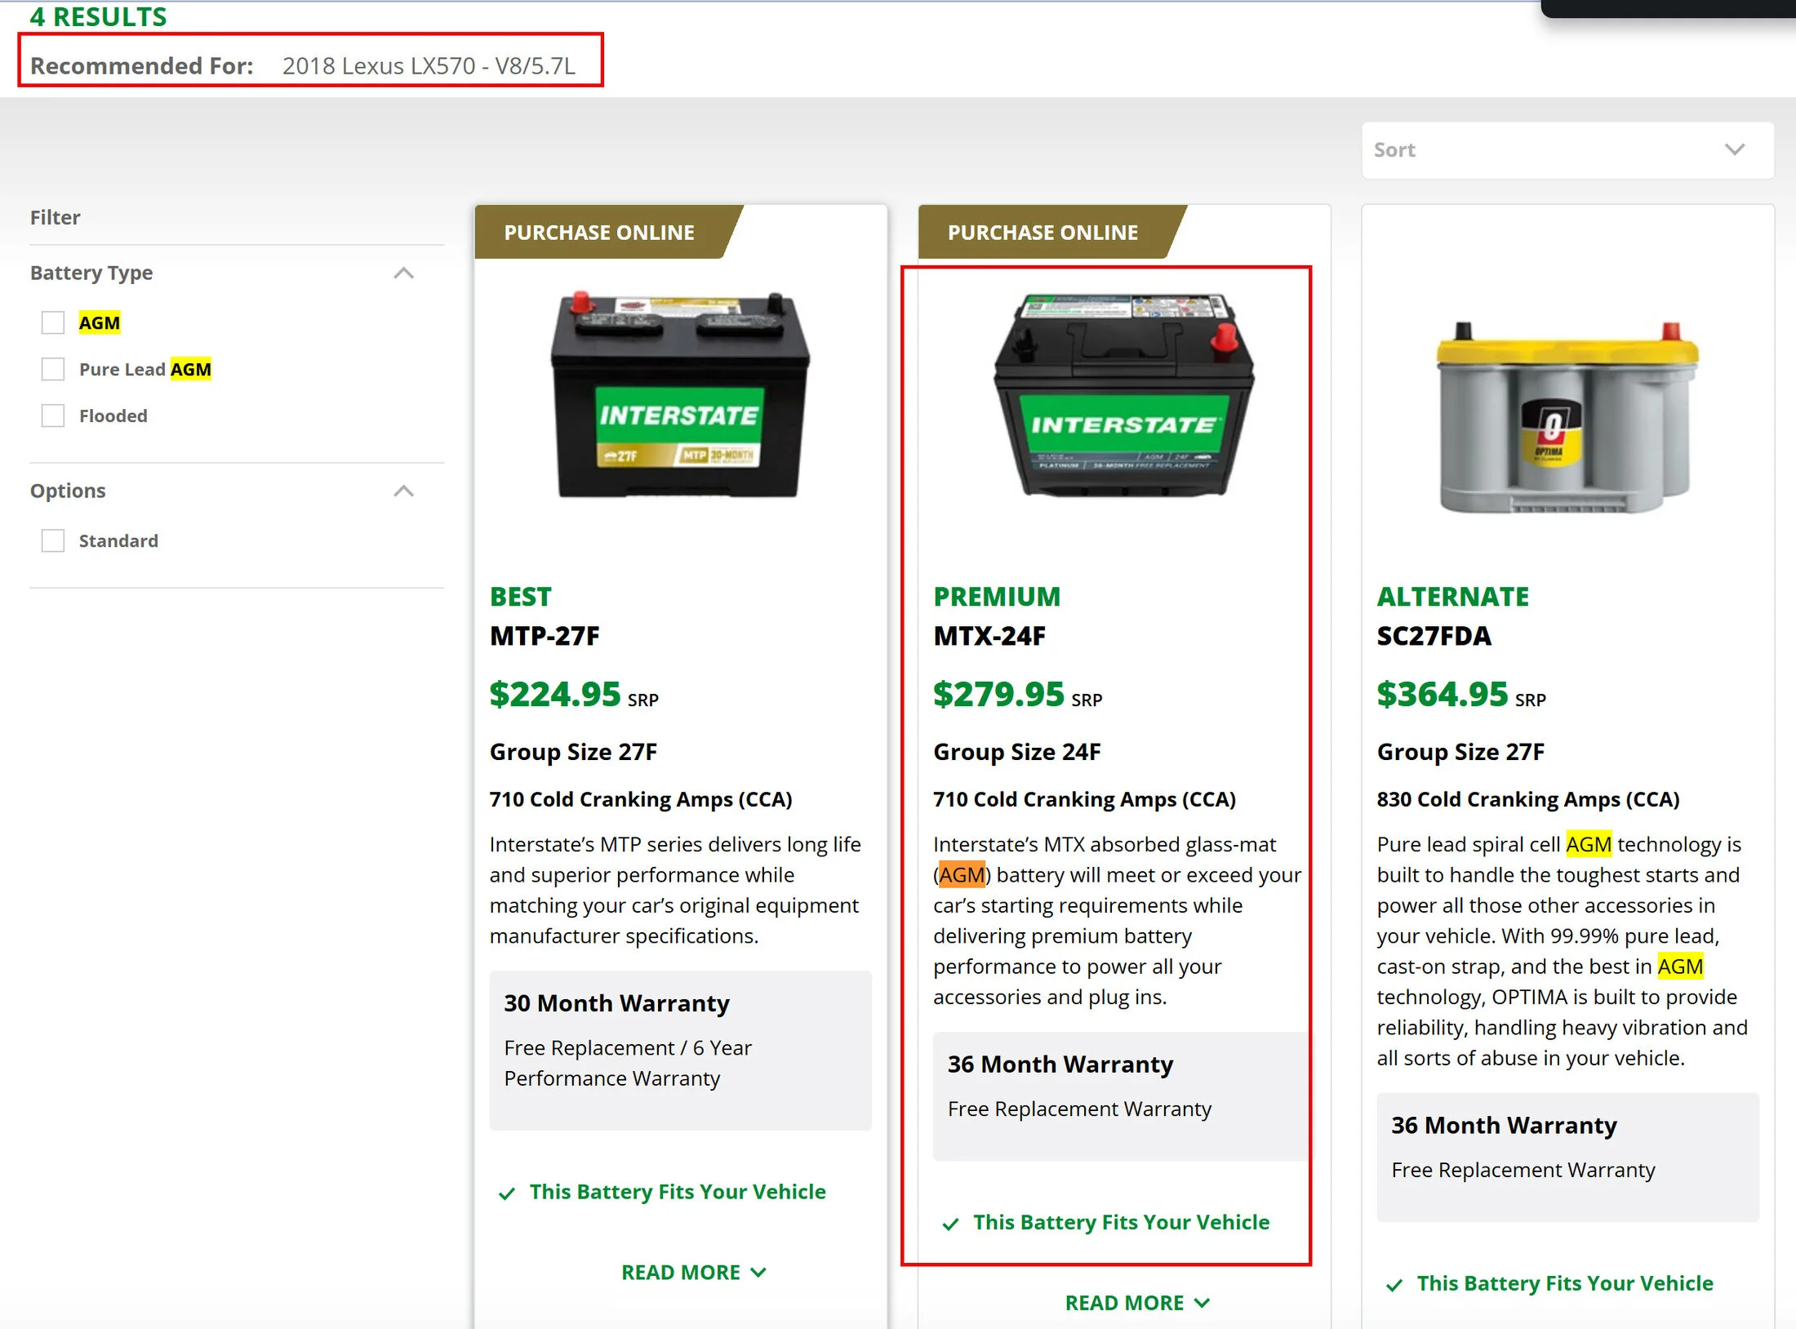Click Group Size 27F on the MTP-27F card
Image resolution: width=1796 pixels, height=1329 pixels.
(573, 751)
